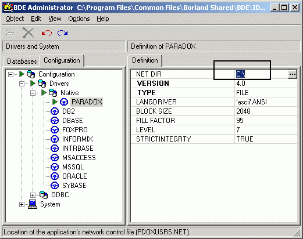Click the PARADOX driver wheel icon
303x239 pixels.
[64, 102]
